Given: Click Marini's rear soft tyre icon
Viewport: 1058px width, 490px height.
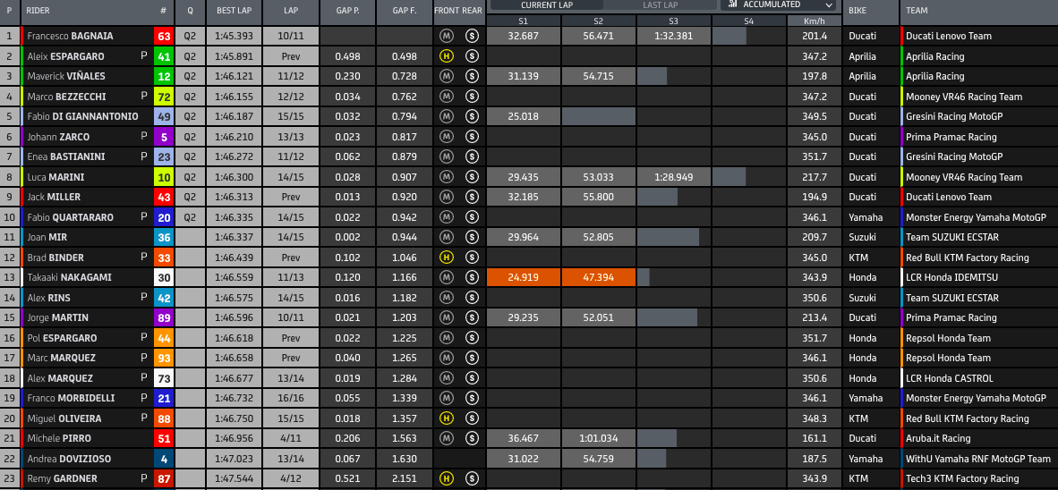Looking at the screenshot, I should [472, 176].
